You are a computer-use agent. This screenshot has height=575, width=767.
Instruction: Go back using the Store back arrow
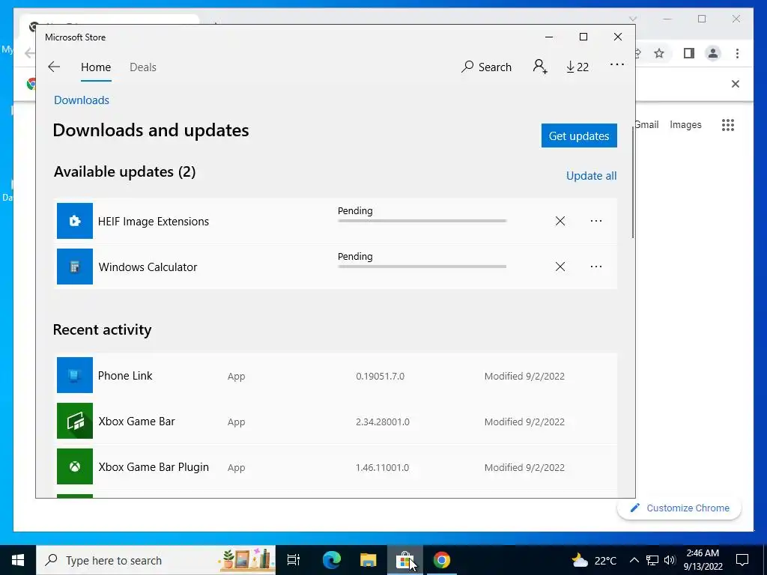coord(54,67)
